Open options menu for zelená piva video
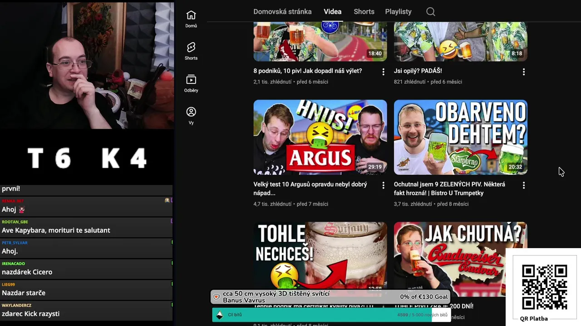The width and height of the screenshot is (581, 326). [x=524, y=185]
